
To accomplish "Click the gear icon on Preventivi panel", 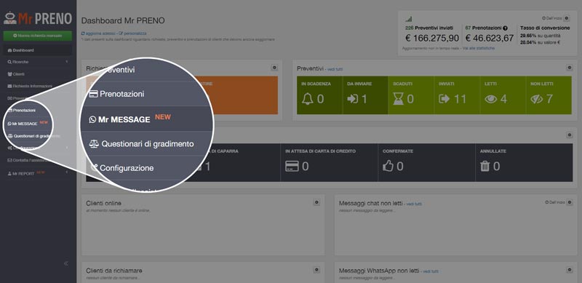I will coord(569,68).
